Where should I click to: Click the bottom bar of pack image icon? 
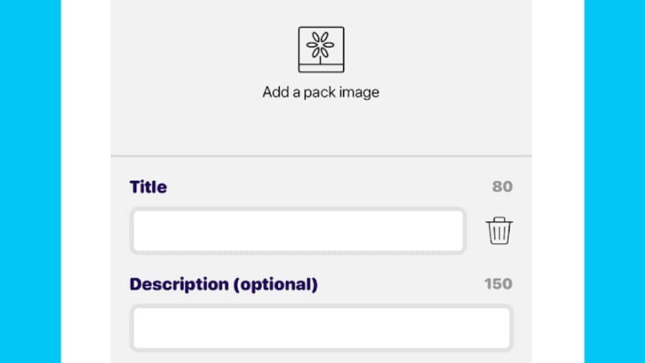pyautogui.click(x=320, y=67)
